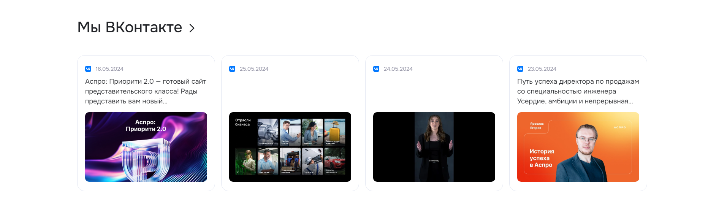The image size is (727, 208).
Task: Click the chevron arrow next to 'Мы ВКонтакте'
Action: [192, 28]
